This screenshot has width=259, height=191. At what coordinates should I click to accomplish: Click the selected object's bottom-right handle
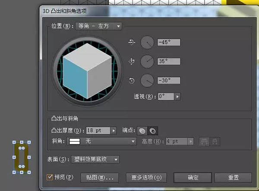(29, 172)
